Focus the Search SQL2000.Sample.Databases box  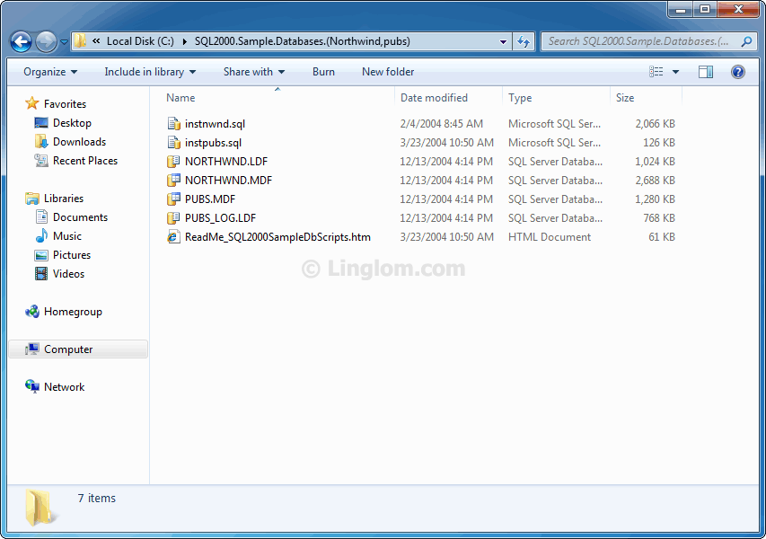(650, 41)
